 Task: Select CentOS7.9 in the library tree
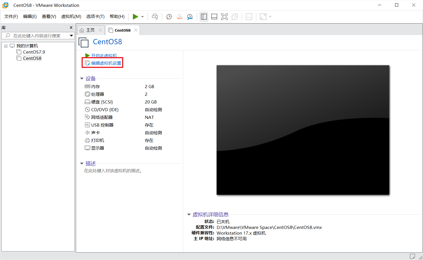click(x=34, y=52)
